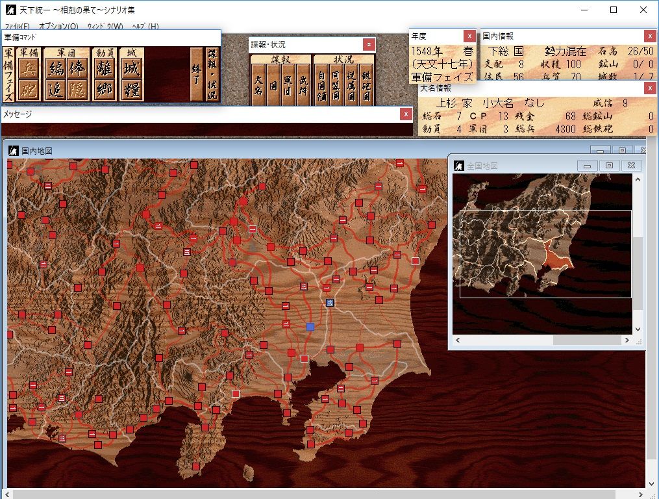Select the solid blue castle square on map

(310, 327)
